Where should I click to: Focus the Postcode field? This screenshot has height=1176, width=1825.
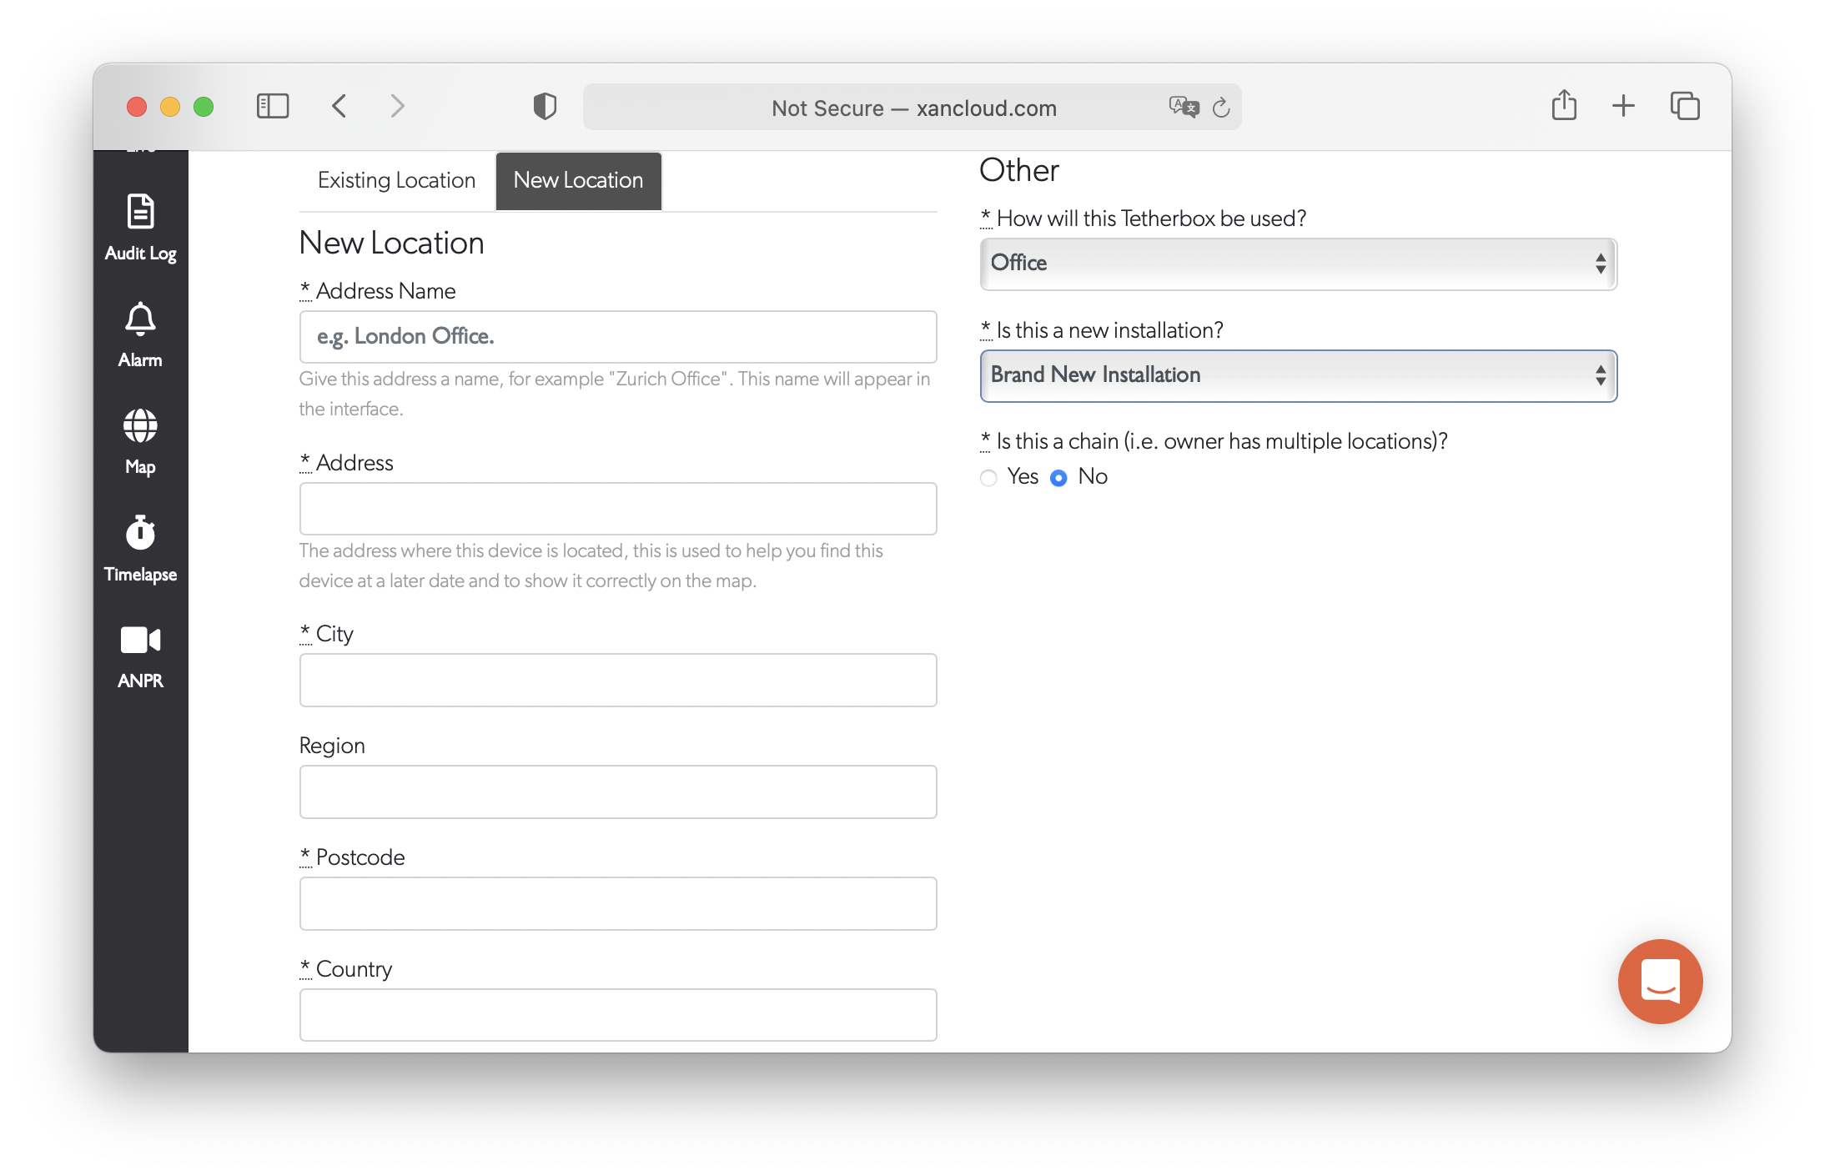pyautogui.click(x=617, y=903)
